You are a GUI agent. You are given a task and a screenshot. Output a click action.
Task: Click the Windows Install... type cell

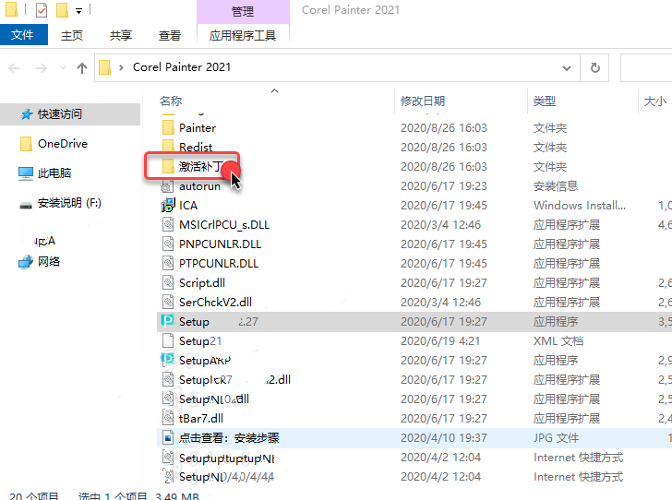tap(580, 205)
